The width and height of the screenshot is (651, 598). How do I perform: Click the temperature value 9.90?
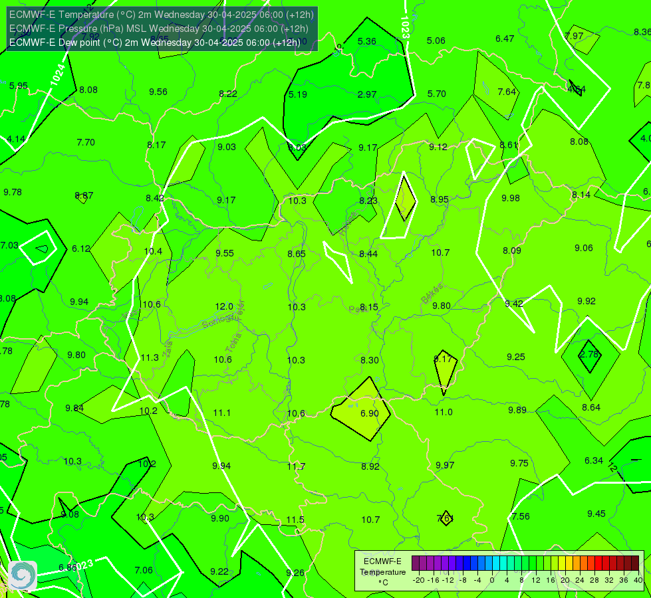pyautogui.click(x=219, y=518)
